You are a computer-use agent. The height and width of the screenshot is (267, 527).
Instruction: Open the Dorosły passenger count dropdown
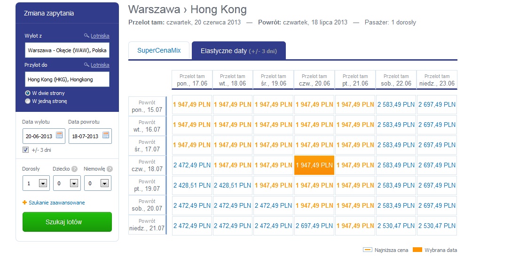click(x=36, y=183)
